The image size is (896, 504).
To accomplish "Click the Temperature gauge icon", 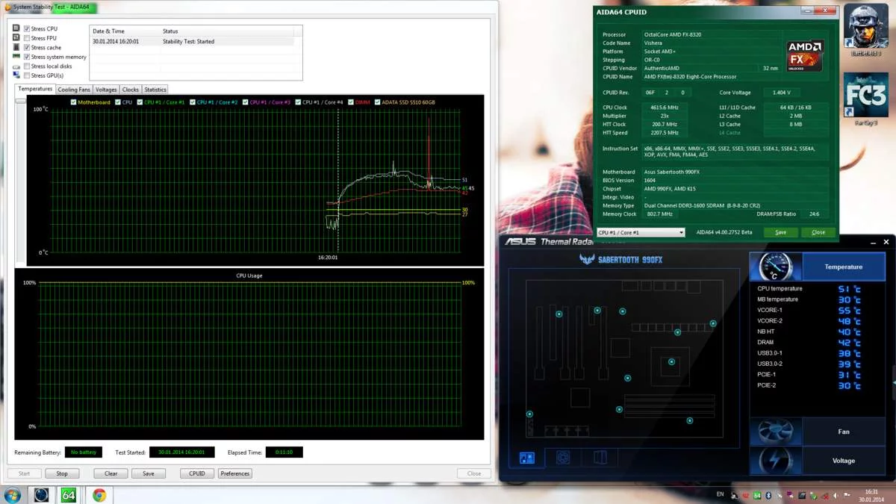I will [x=775, y=267].
